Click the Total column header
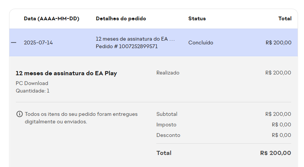Image resolution: width=304 pixels, height=167 pixels. click(x=285, y=18)
